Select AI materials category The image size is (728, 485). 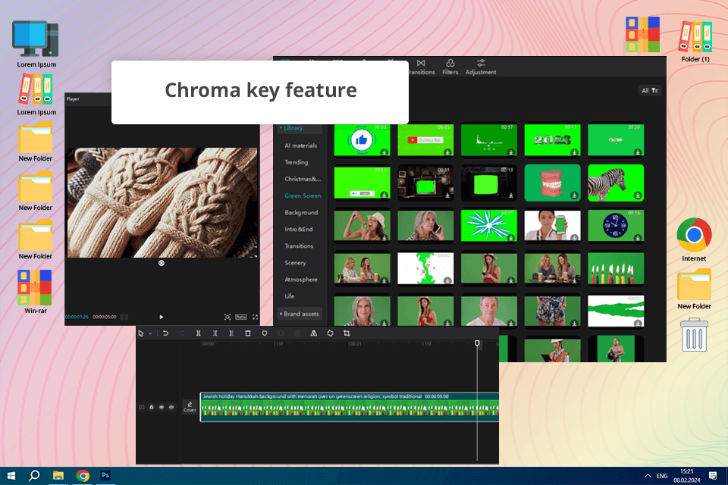coord(301,145)
